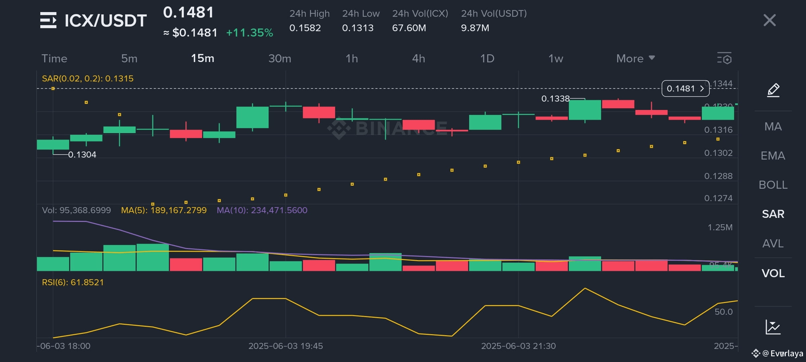Switch to the 4h timeframe tab
The image size is (806, 362).
[x=418, y=58]
